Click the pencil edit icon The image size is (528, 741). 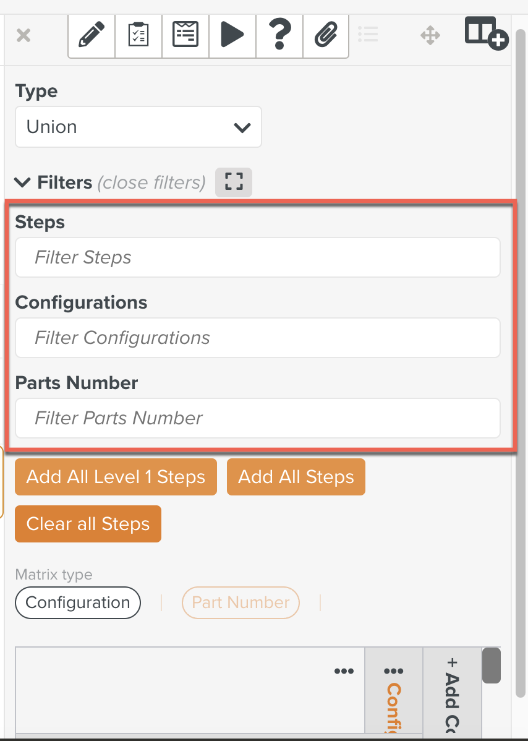click(x=92, y=35)
